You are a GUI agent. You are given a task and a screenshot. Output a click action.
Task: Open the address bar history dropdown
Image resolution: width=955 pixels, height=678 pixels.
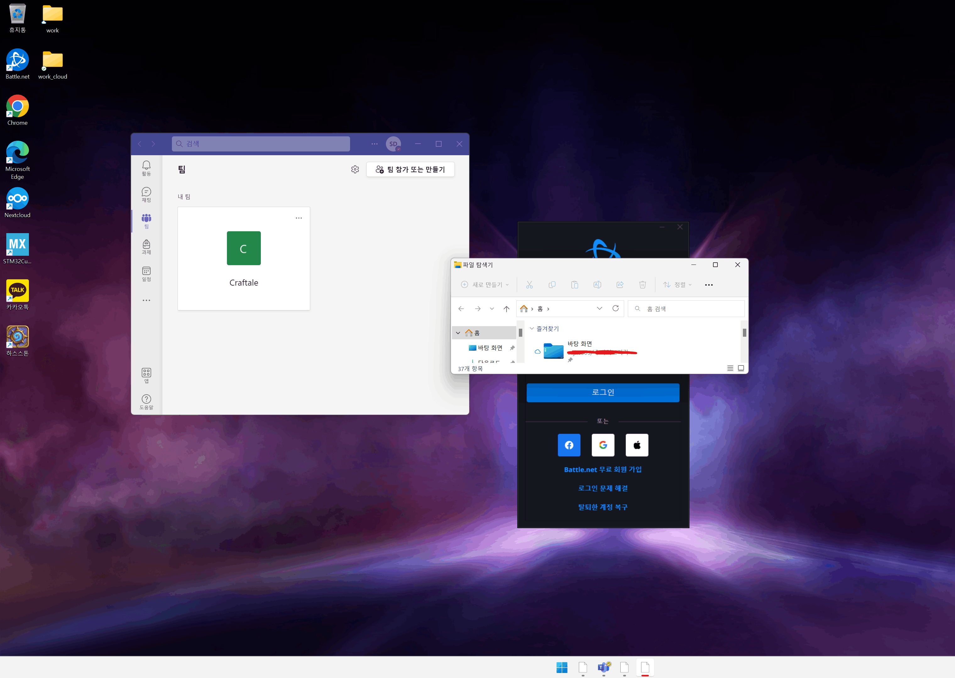coord(599,309)
